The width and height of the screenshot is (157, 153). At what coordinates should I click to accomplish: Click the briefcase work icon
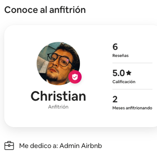[9, 145]
